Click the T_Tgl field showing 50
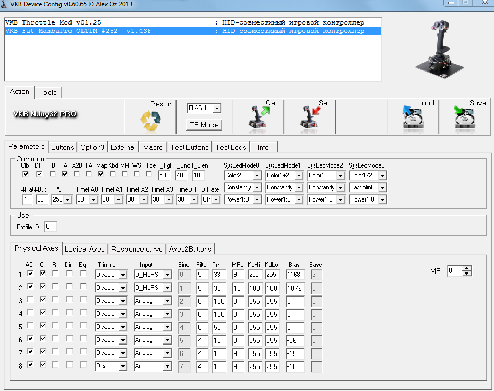The width and height of the screenshot is (494, 391). [164, 175]
